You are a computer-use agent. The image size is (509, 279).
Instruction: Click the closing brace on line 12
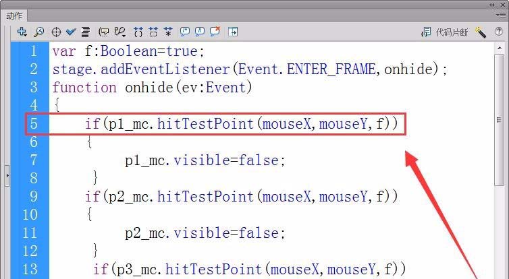click(95, 250)
